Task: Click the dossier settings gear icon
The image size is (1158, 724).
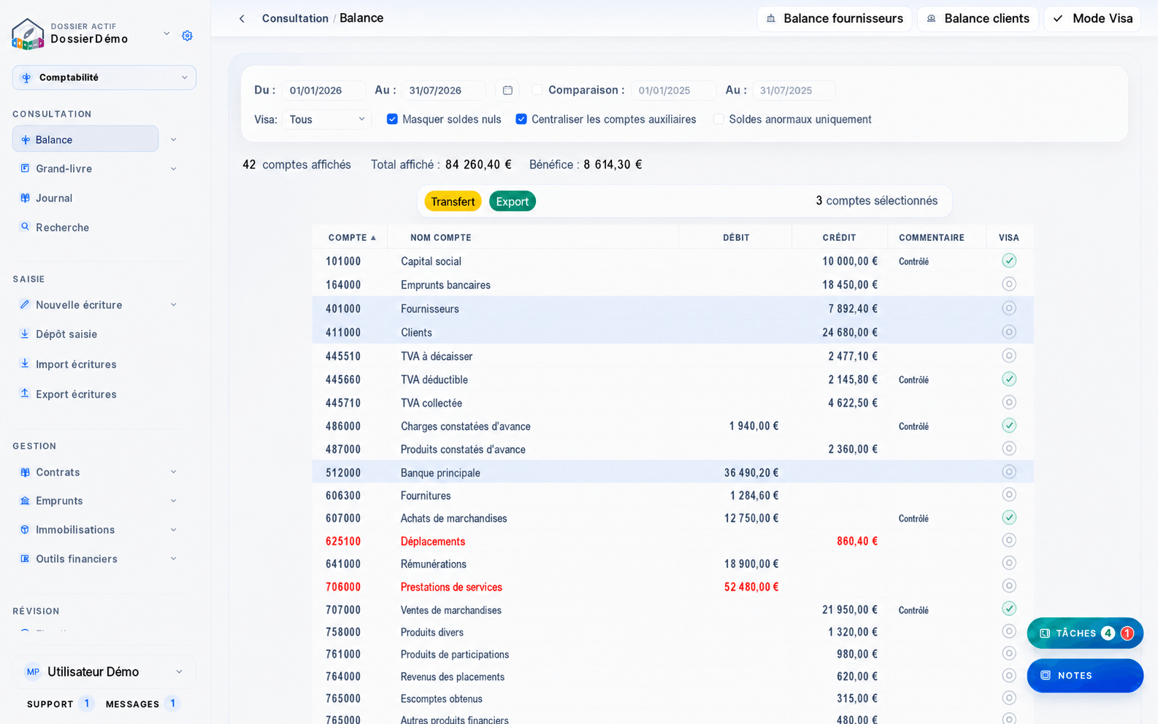Action: [x=188, y=35]
